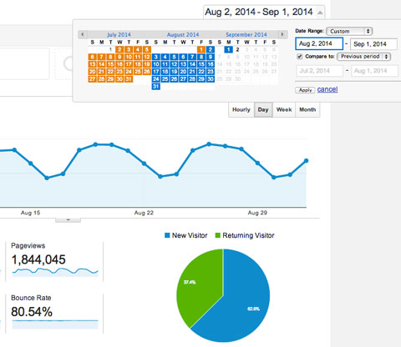Select August 15 in the calendar
Viewport: 401px width, 347px height.
click(x=201, y=64)
